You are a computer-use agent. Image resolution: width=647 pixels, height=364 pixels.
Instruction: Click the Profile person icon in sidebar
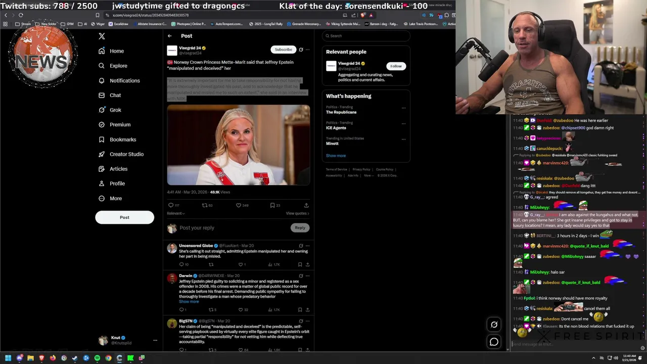102,184
